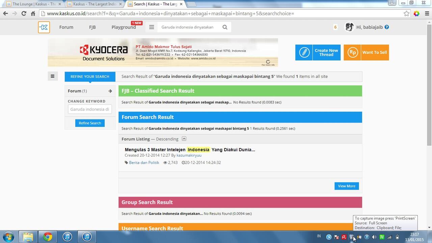The width and height of the screenshot is (432, 243).
Task: Click the views eye icon showing 2,743
Action: click(x=165, y=163)
